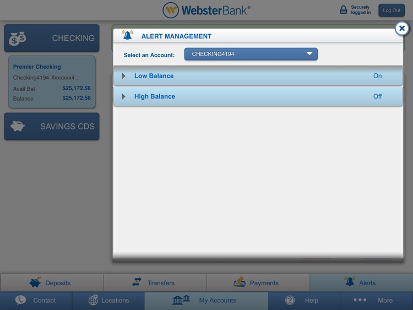Click the secure login padlock icon
Screen dimensions: 413x310
[343, 10]
